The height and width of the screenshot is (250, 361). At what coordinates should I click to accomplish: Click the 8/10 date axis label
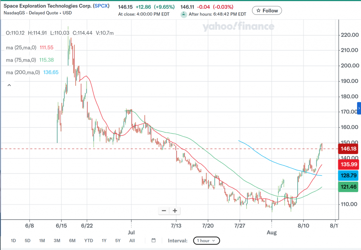pyautogui.click(x=304, y=226)
